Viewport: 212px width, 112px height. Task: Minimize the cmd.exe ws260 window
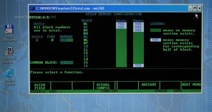(190, 8)
